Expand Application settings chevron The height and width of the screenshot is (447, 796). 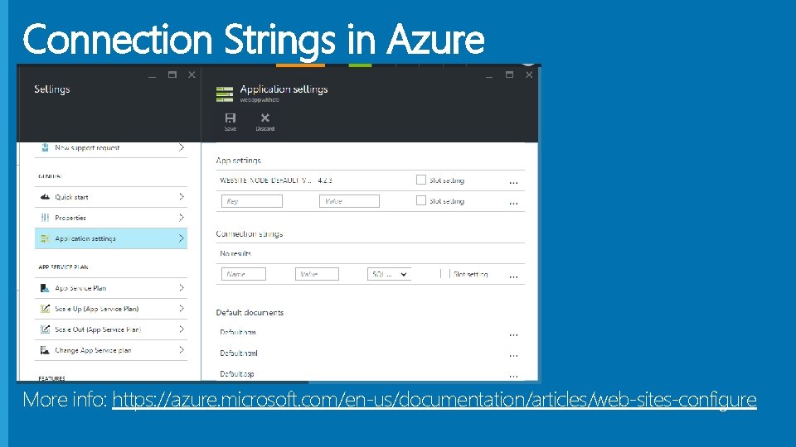click(x=182, y=238)
